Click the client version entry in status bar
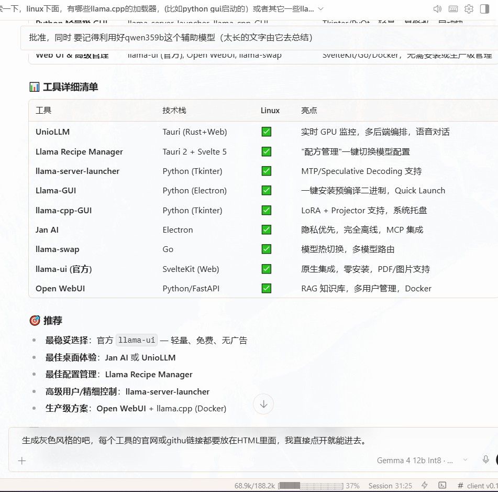 478,486
